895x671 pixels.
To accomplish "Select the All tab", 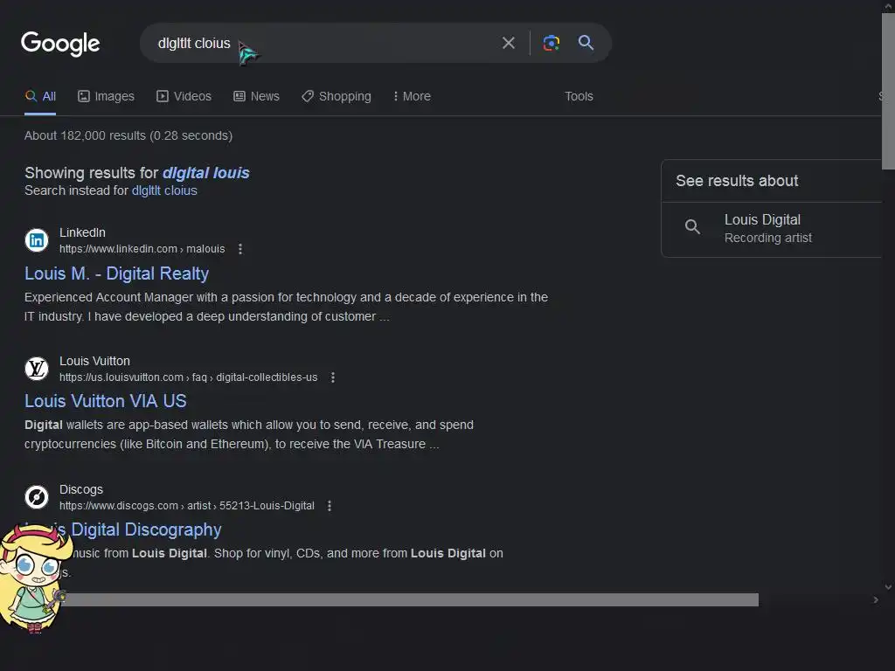I will pos(40,96).
